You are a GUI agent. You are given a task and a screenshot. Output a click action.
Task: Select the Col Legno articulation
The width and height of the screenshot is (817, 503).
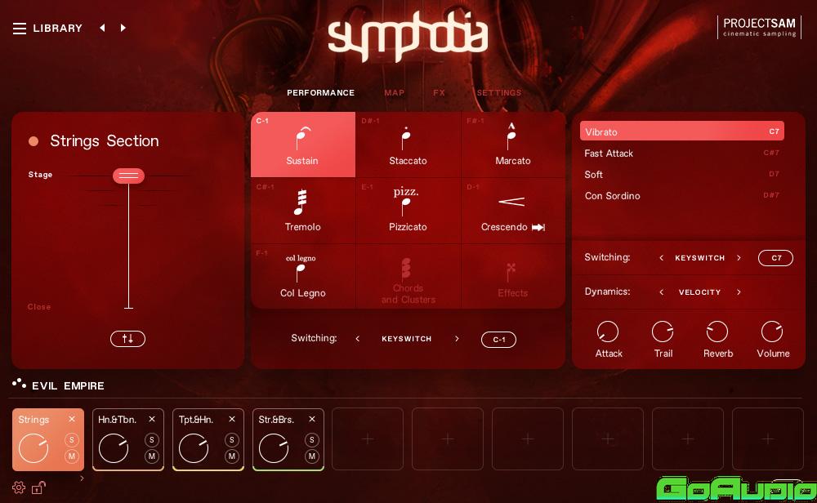302,278
